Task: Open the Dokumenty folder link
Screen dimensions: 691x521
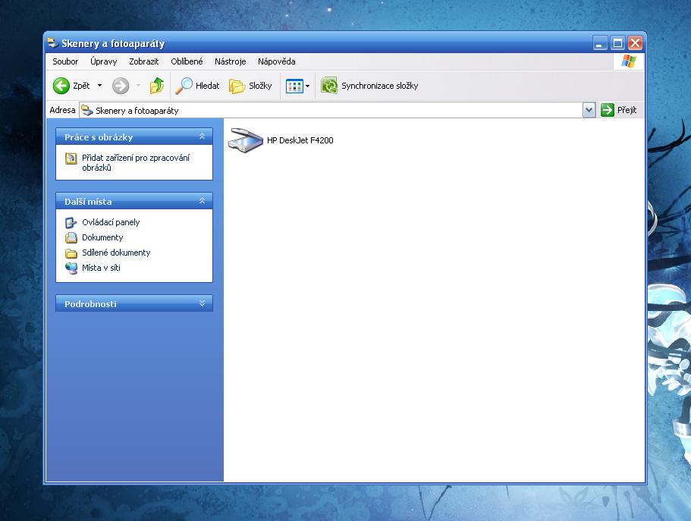Action: [102, 237]
